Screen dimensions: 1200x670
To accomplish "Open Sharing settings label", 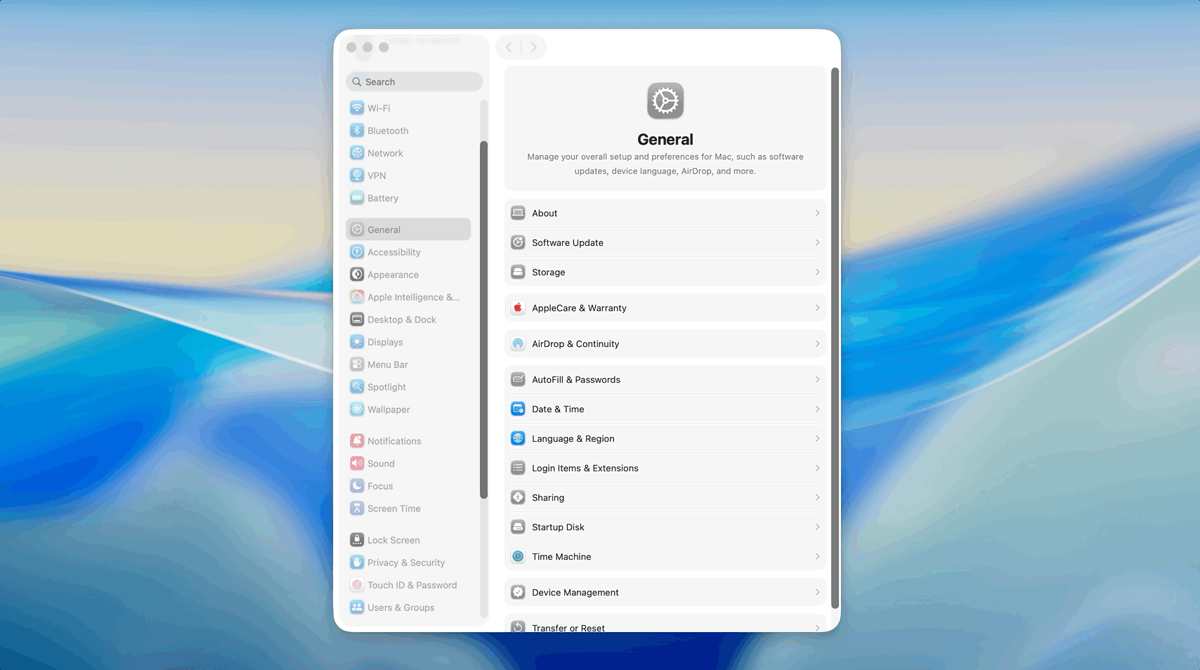I will pyautogui.click(x=548, y=497).
